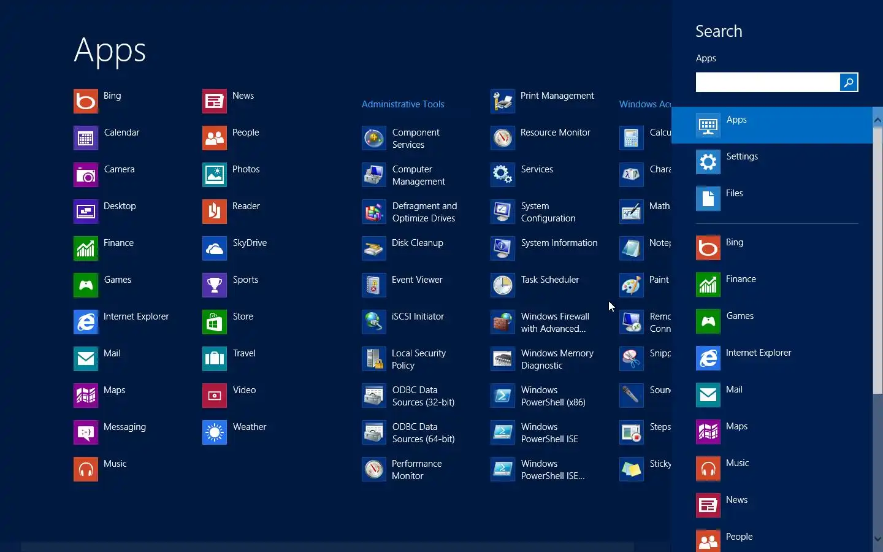Launch iSCSI Initiator
Viewport: 883px width, 552px height.
pos(374,322)
